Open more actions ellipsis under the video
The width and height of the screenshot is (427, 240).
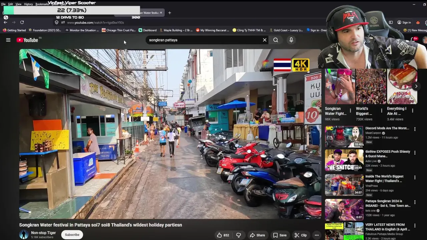[x=317, y=235]
